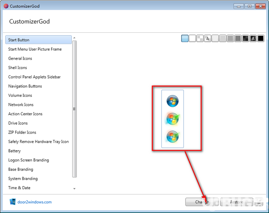Click the CustomizerGod title bar app icon
The width and height of the screenshot is (269, 213).
(6, 6)
